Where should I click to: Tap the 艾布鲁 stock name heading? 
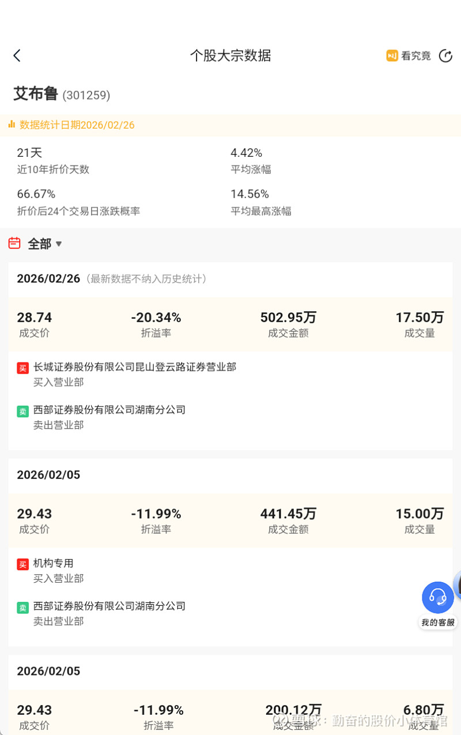[36, 93]
